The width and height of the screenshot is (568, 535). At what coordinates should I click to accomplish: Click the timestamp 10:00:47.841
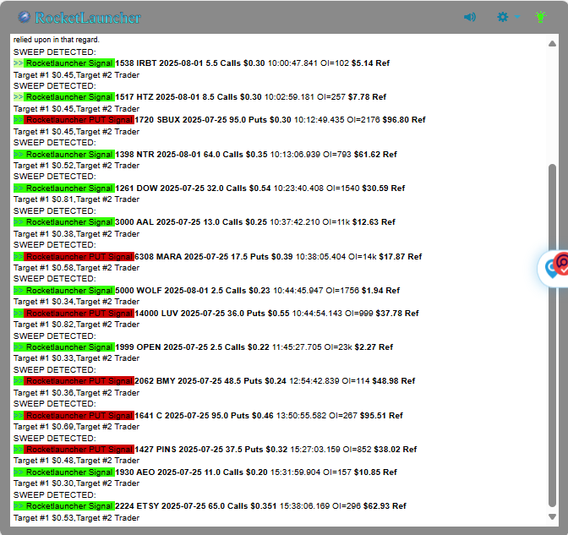point(292,63)
